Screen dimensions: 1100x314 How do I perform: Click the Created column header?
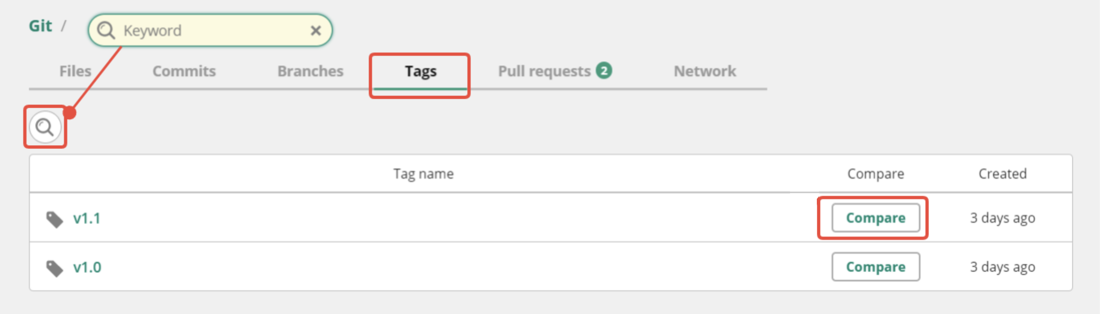pyautogui.click(x=1002, y=174)
